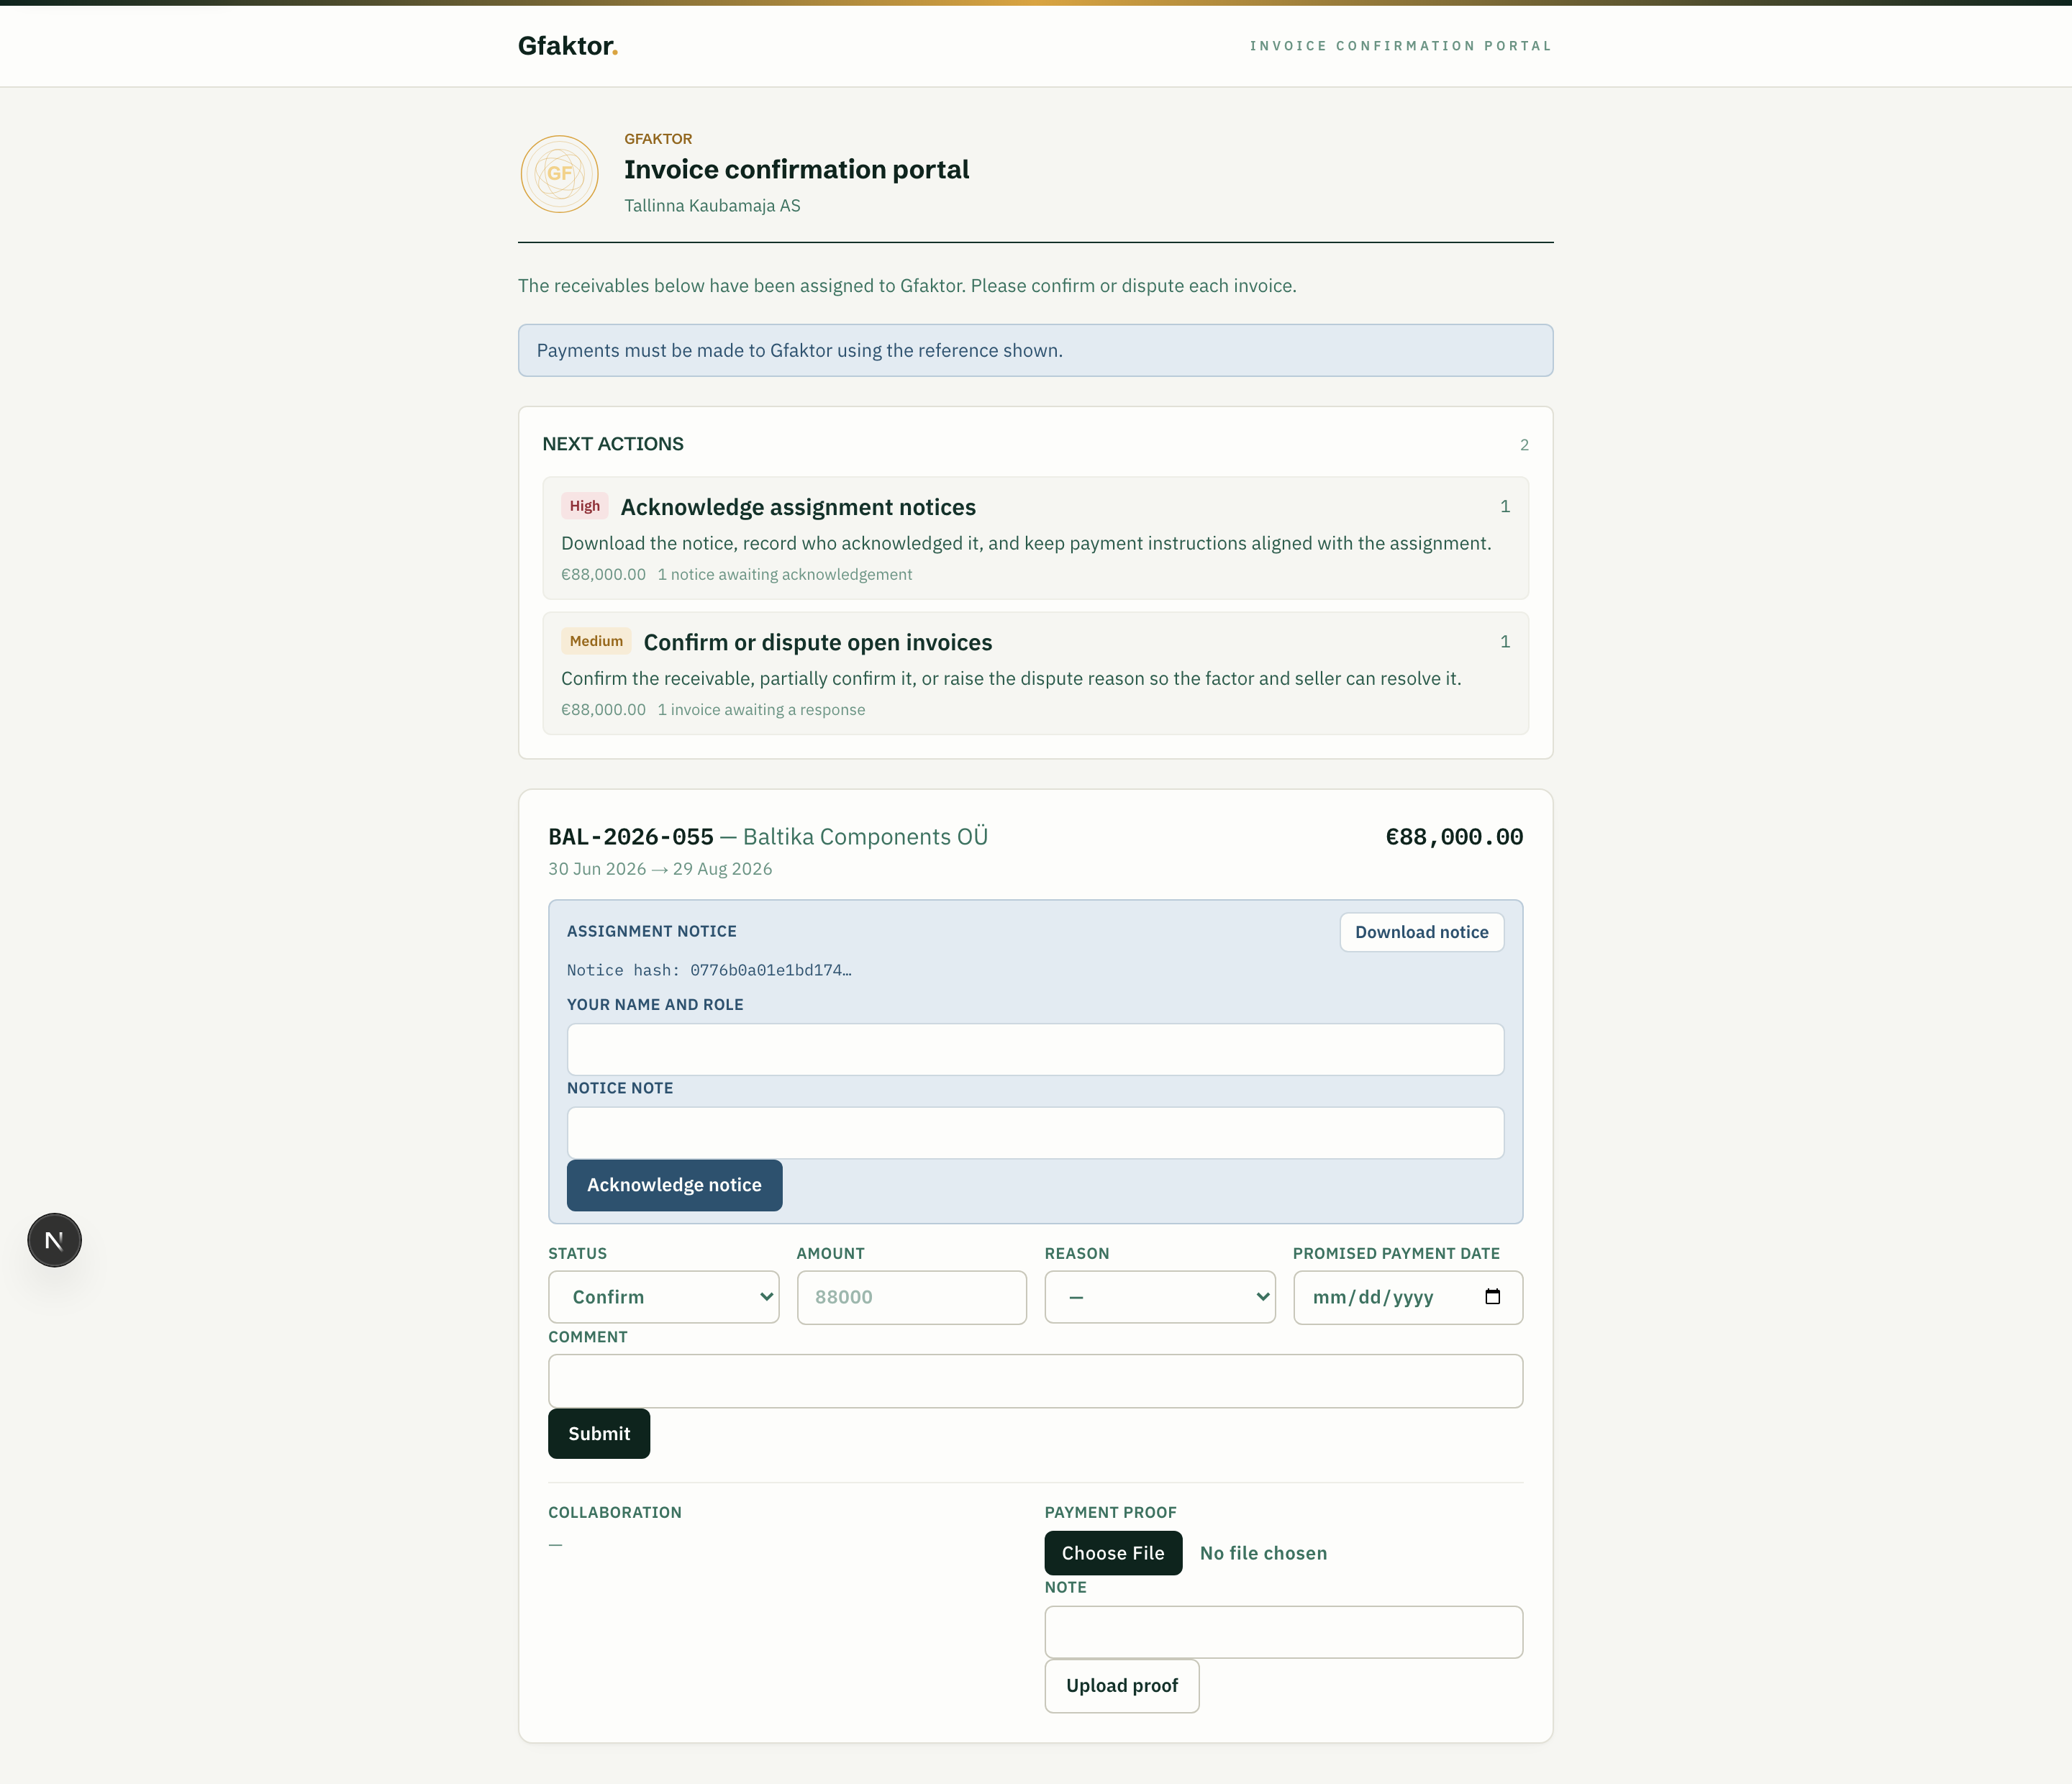Viewport: 2072px width, 1784px height.
Task: Click the Promised Payment Date field
Action: (x=1407, y=1297)
